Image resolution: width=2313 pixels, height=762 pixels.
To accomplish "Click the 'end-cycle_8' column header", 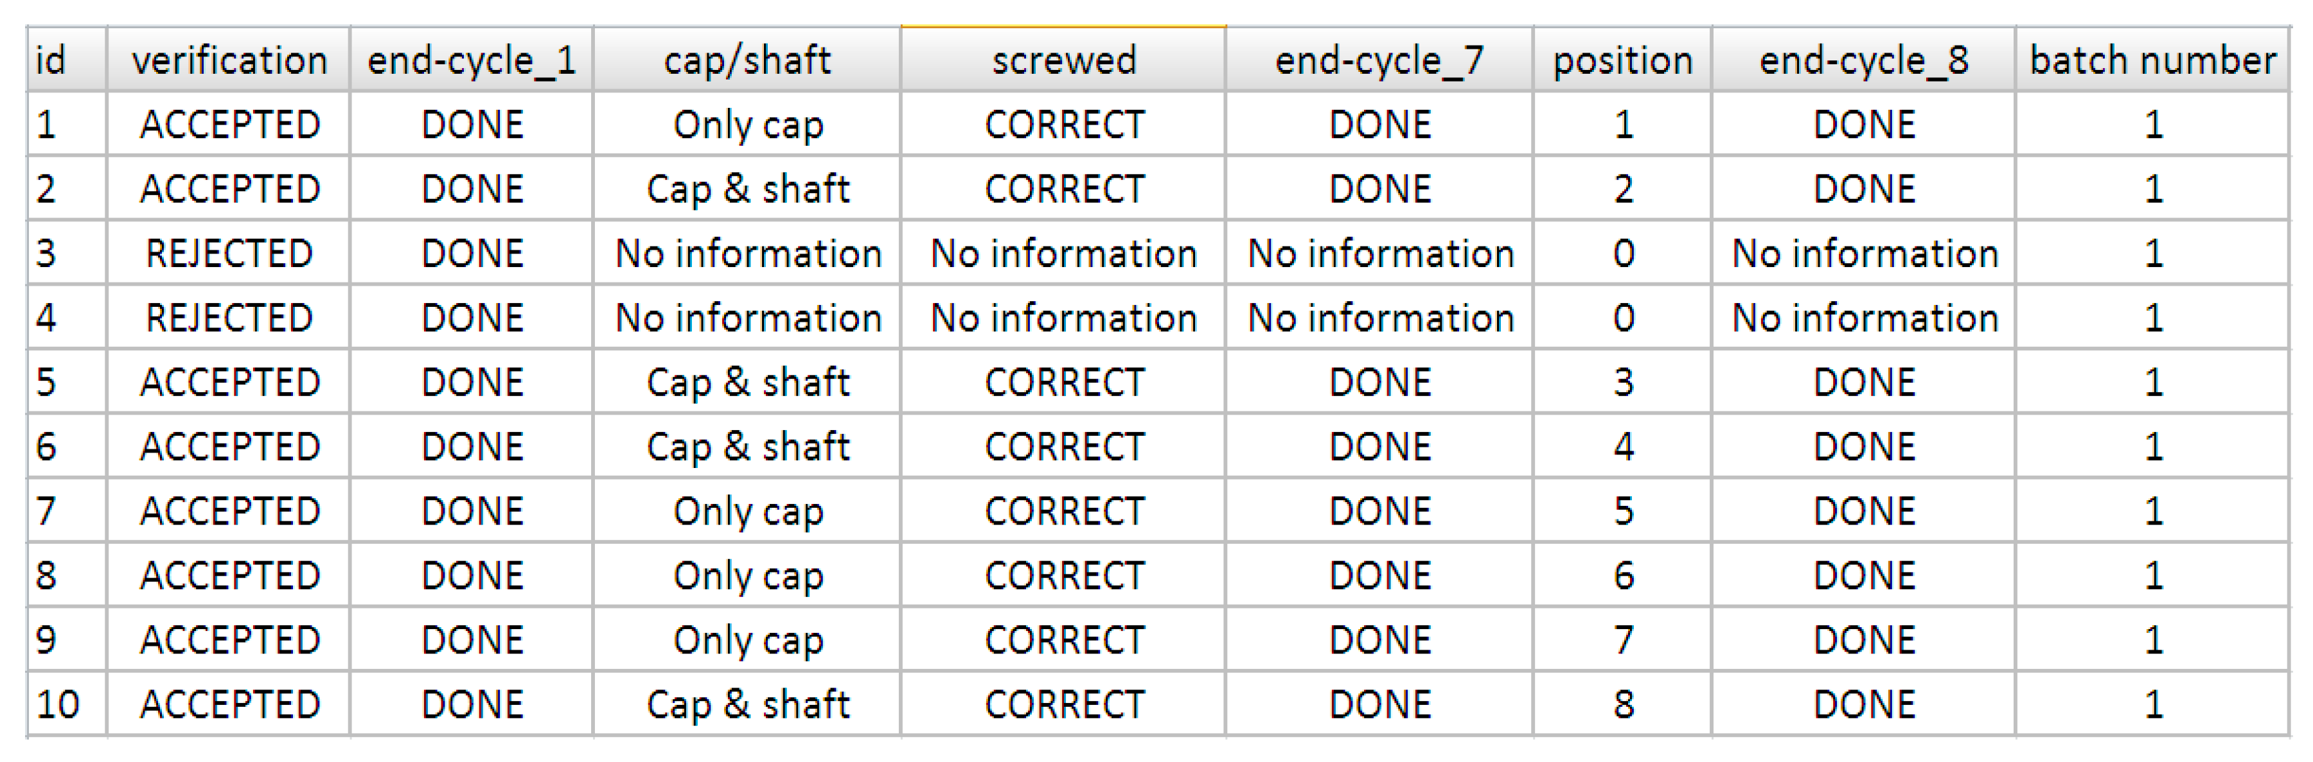I will 1864,60.
